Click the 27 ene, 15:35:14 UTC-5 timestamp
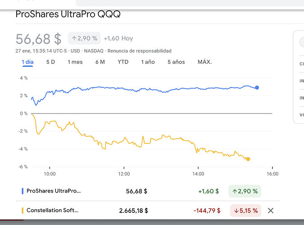 point(41,51)
